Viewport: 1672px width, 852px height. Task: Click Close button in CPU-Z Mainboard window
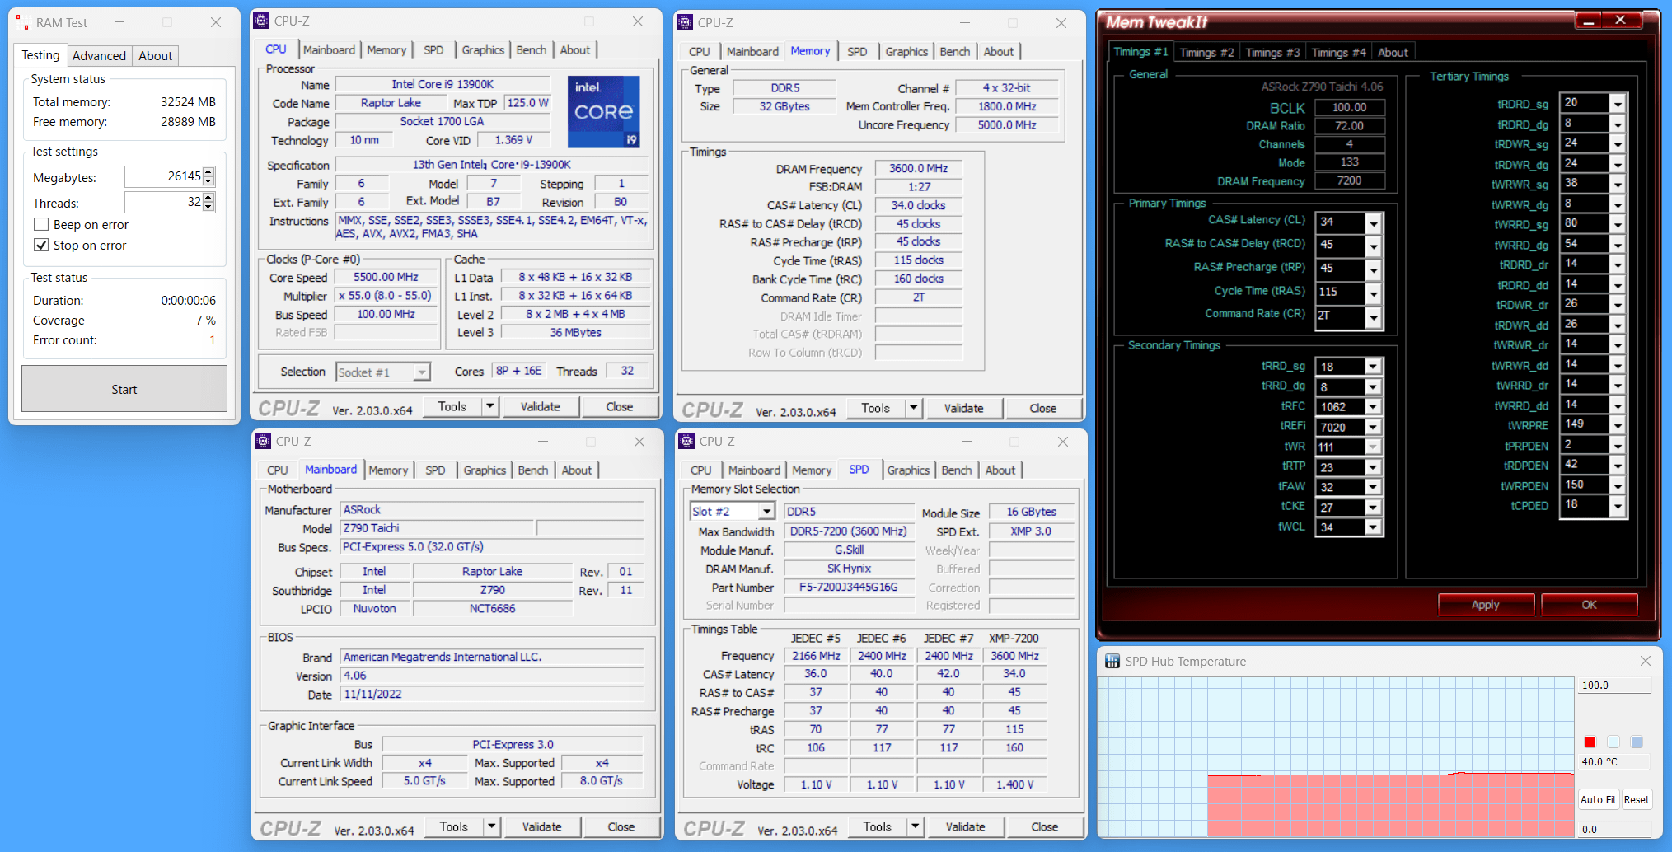pyautogui.click(x=621, y=826)
